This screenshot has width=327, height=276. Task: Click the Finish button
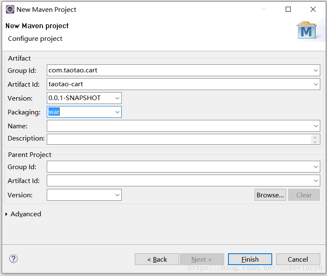(x=250, y=259)
